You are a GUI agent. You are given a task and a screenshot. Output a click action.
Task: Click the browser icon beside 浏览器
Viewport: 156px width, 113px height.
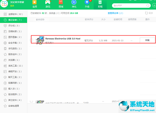click(5, 60)
